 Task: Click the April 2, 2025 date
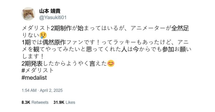51,90
